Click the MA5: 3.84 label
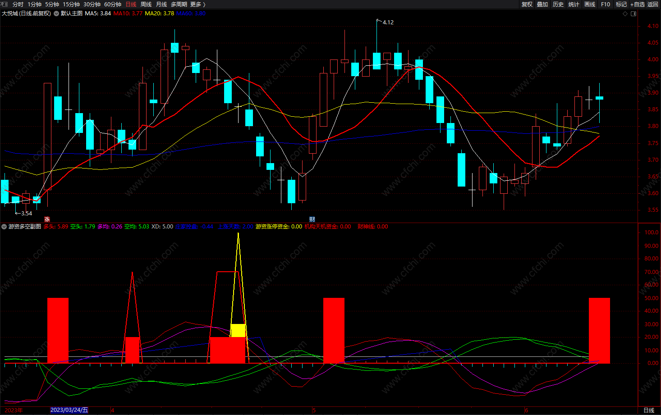Screen dimensions: 661x415 tap(98, 14)
